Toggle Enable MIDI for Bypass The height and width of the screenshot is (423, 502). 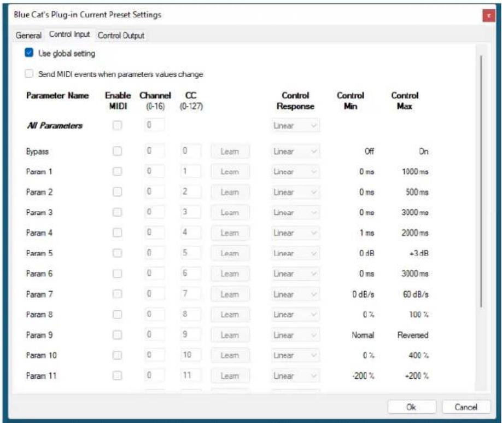click(x=117, y=151)
